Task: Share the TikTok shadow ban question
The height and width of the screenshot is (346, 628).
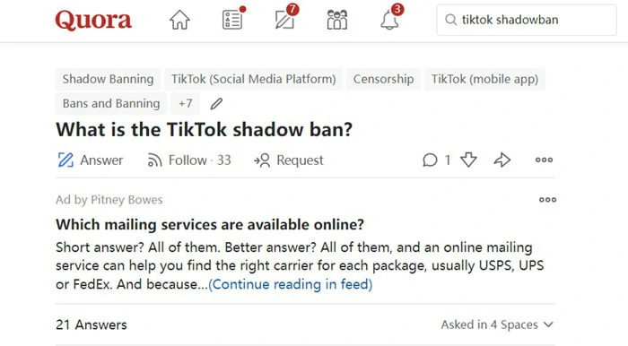Action: click(x=502, y=160)
